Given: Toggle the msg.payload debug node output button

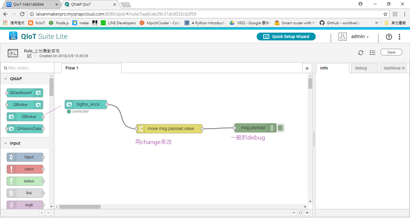Looking at the screenshot, I should (280, 128).
